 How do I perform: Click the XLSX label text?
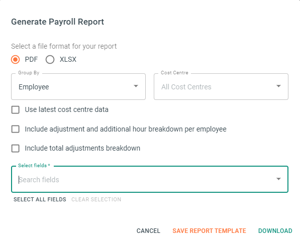click(68, 59)
